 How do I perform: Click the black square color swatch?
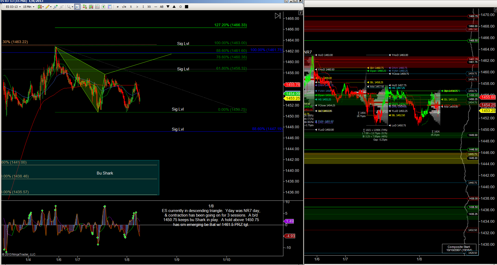[x=187, y=7]
